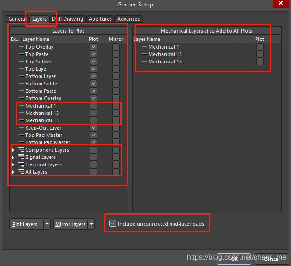Go to the Advanced tab
The image size is (291, 266).
(129, 19)
